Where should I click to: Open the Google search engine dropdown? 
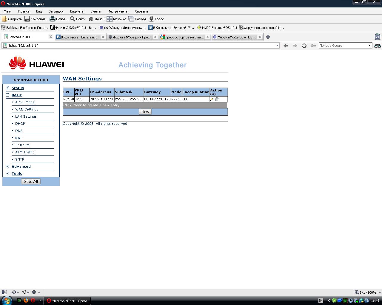[x=369, y=46]
